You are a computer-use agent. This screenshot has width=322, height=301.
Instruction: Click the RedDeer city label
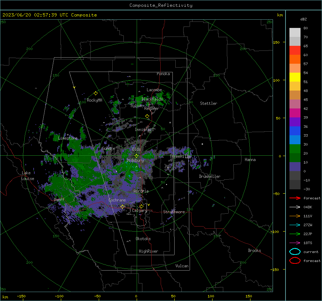152,108
